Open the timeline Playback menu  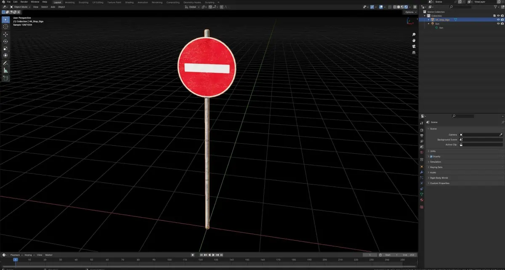tap(16, 255)
